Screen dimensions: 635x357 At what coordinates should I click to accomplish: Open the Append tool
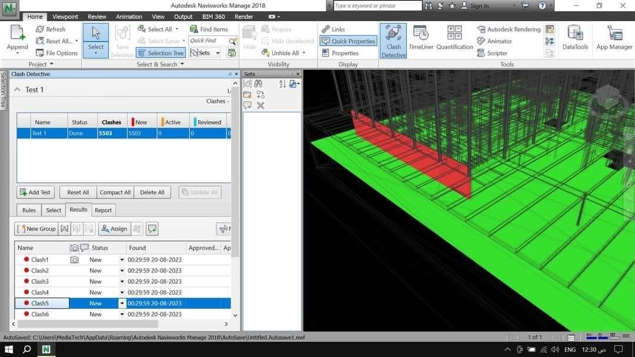pyautogui.click(x=18, y=39)
